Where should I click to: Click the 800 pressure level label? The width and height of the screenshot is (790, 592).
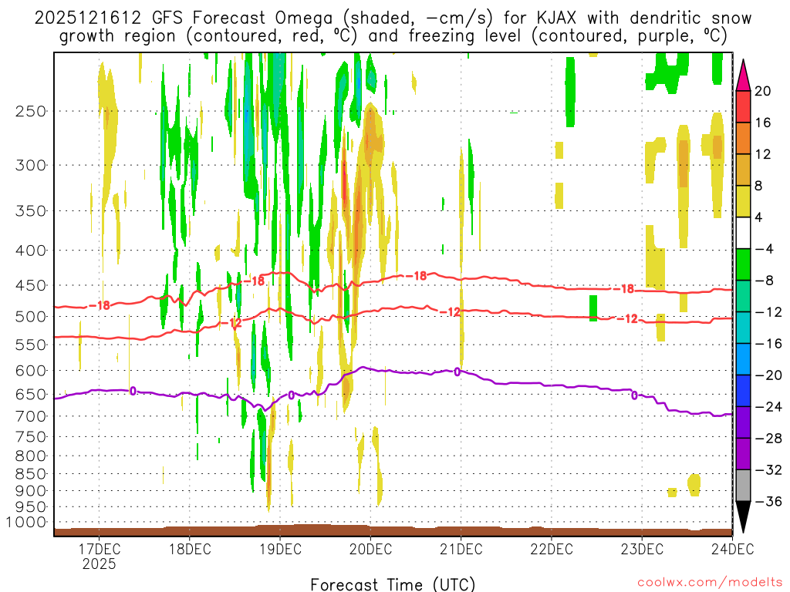click(x=31, y=456)
